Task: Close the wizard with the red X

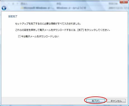Action: point(124,2)
